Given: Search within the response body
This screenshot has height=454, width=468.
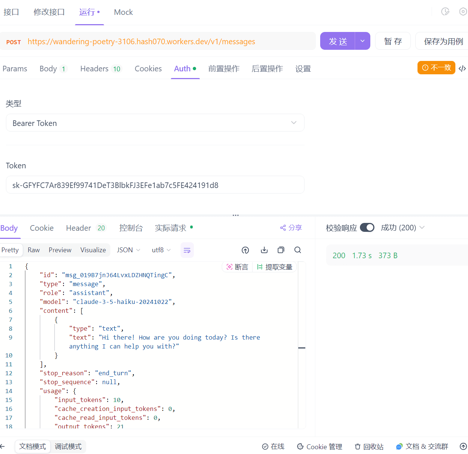Looking at the screenshot, I should [298, 250].
